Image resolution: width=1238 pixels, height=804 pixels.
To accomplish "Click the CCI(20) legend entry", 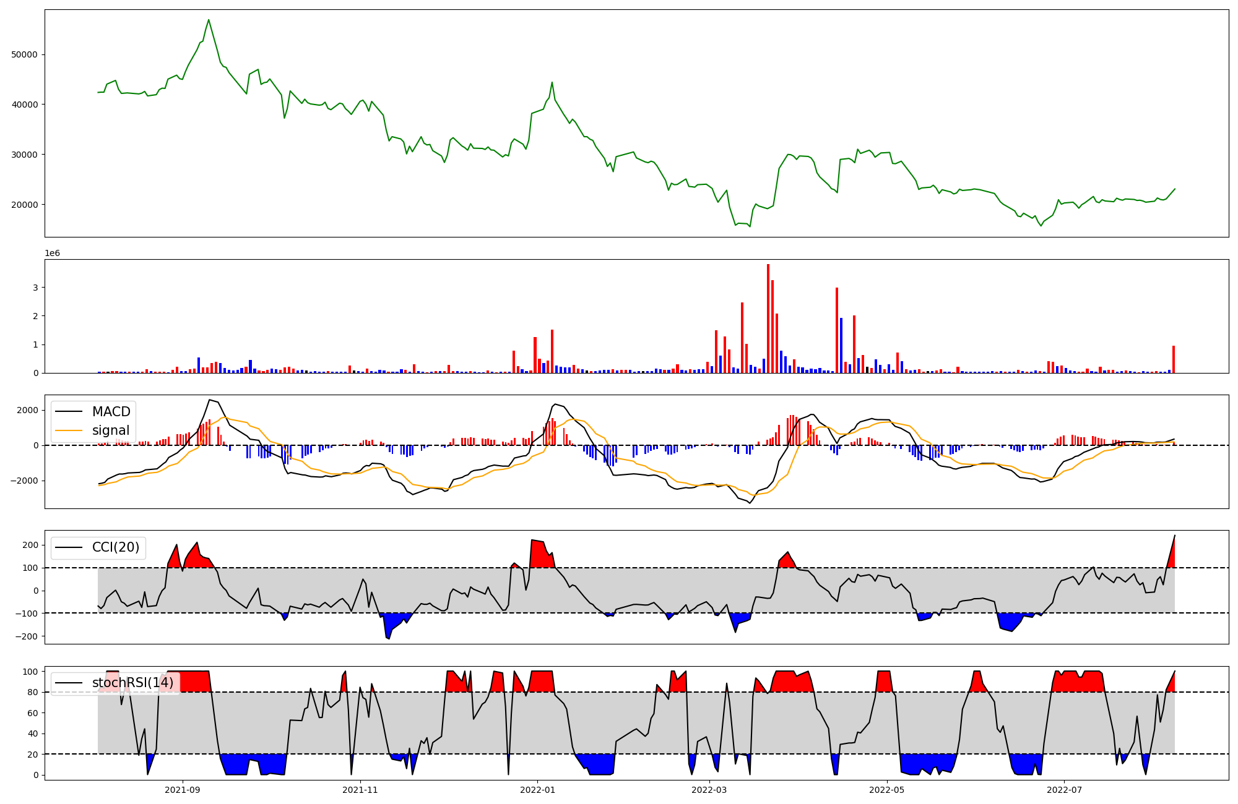I will tap(115, 547).
